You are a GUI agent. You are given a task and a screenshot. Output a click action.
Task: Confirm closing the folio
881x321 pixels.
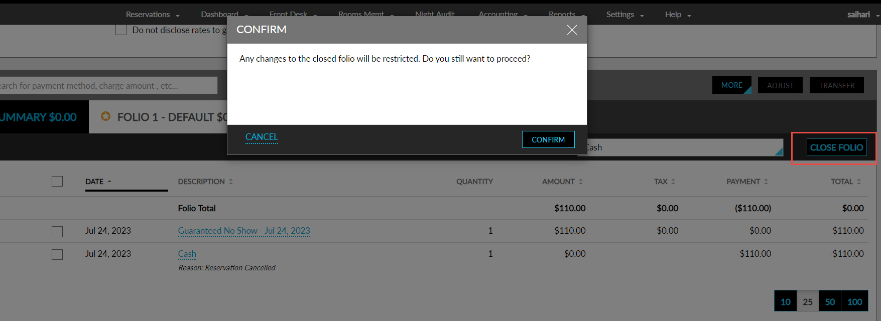tap(548, 139)
